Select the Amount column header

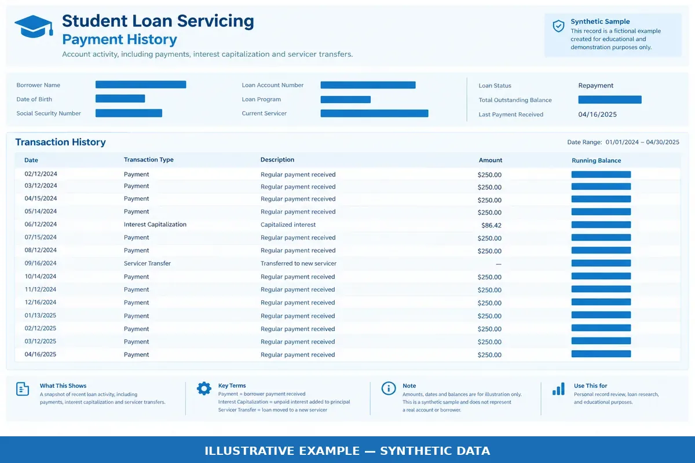coord(491,160)
